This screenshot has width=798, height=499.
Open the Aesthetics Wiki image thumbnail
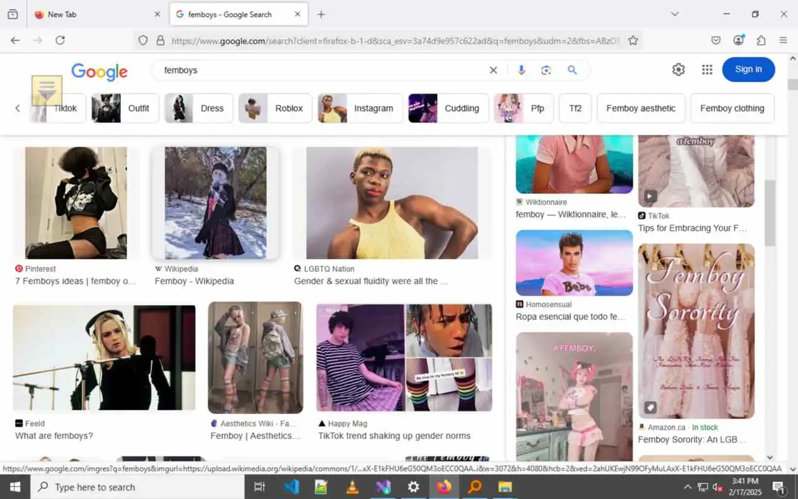[256, 357]
